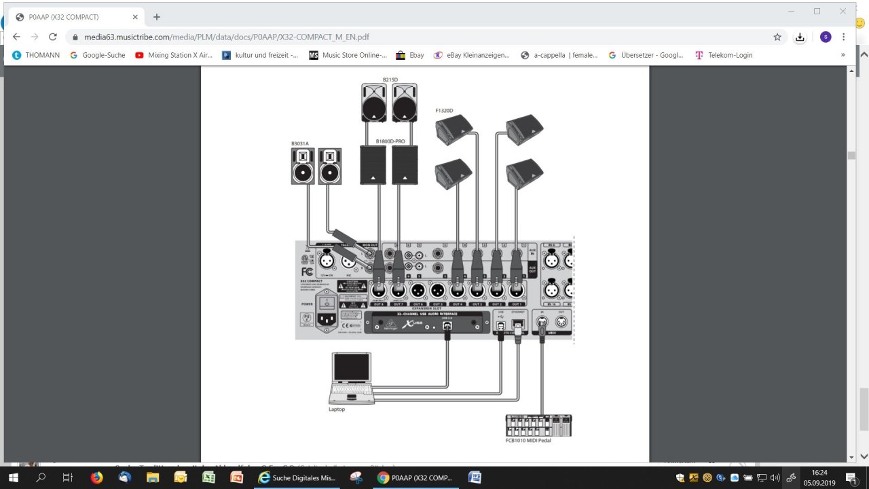Viewport: 869px width, 489px height.
Task: Open the Music Store Online bookmark
Action: [348, 55]
